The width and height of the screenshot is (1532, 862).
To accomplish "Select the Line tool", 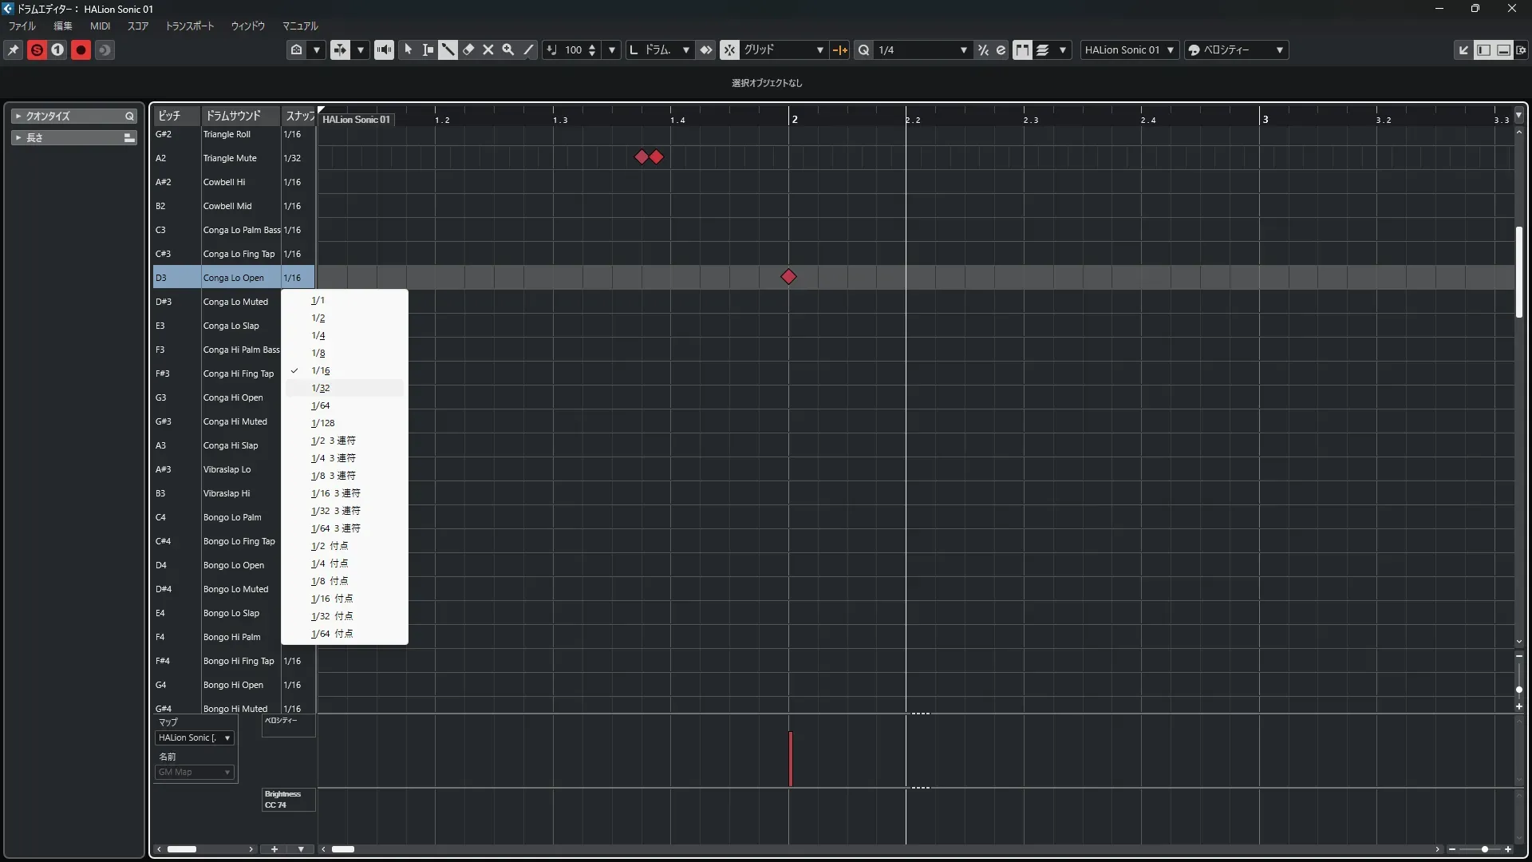I will click(x=528, y=49).
